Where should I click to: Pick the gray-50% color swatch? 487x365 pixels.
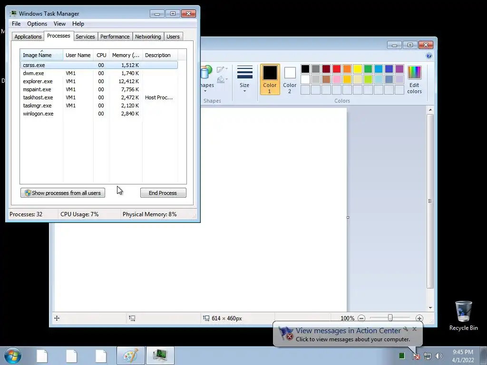point(316,69)
